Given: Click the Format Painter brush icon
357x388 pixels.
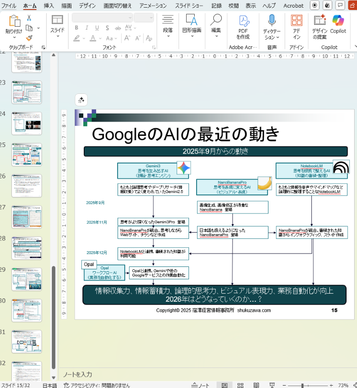Looking at the screenshot, I should tap(29, 38).
